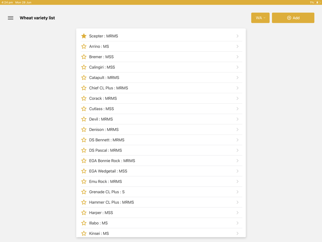The height and width of the screenshot is (242, 322).
Task: Choose 'Corack : MRMS' in the list
Action: [x=103, y=98]
